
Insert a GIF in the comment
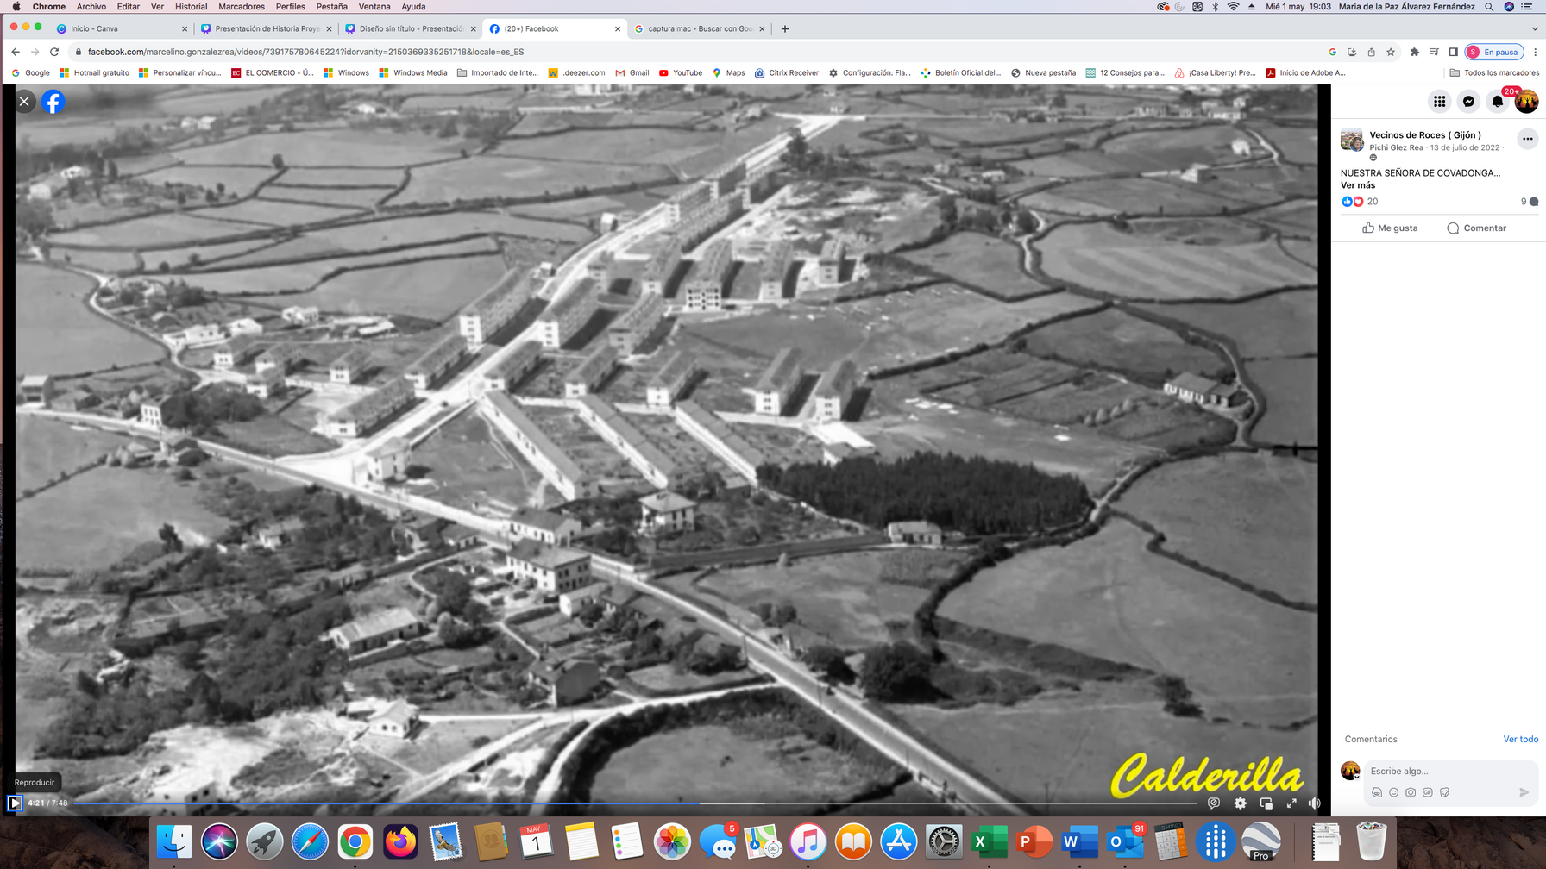pyautogui.click(x=1428, y=792)
